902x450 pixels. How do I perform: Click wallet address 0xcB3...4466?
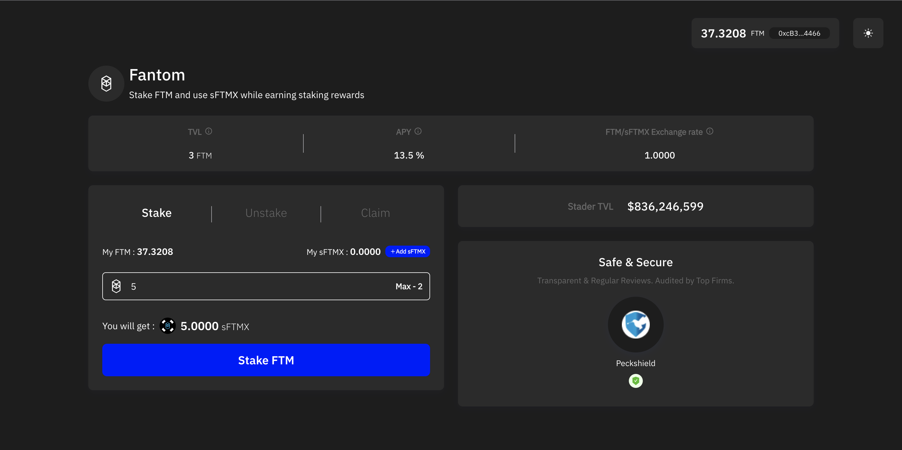pyautogui.click(x=799, y=33)
